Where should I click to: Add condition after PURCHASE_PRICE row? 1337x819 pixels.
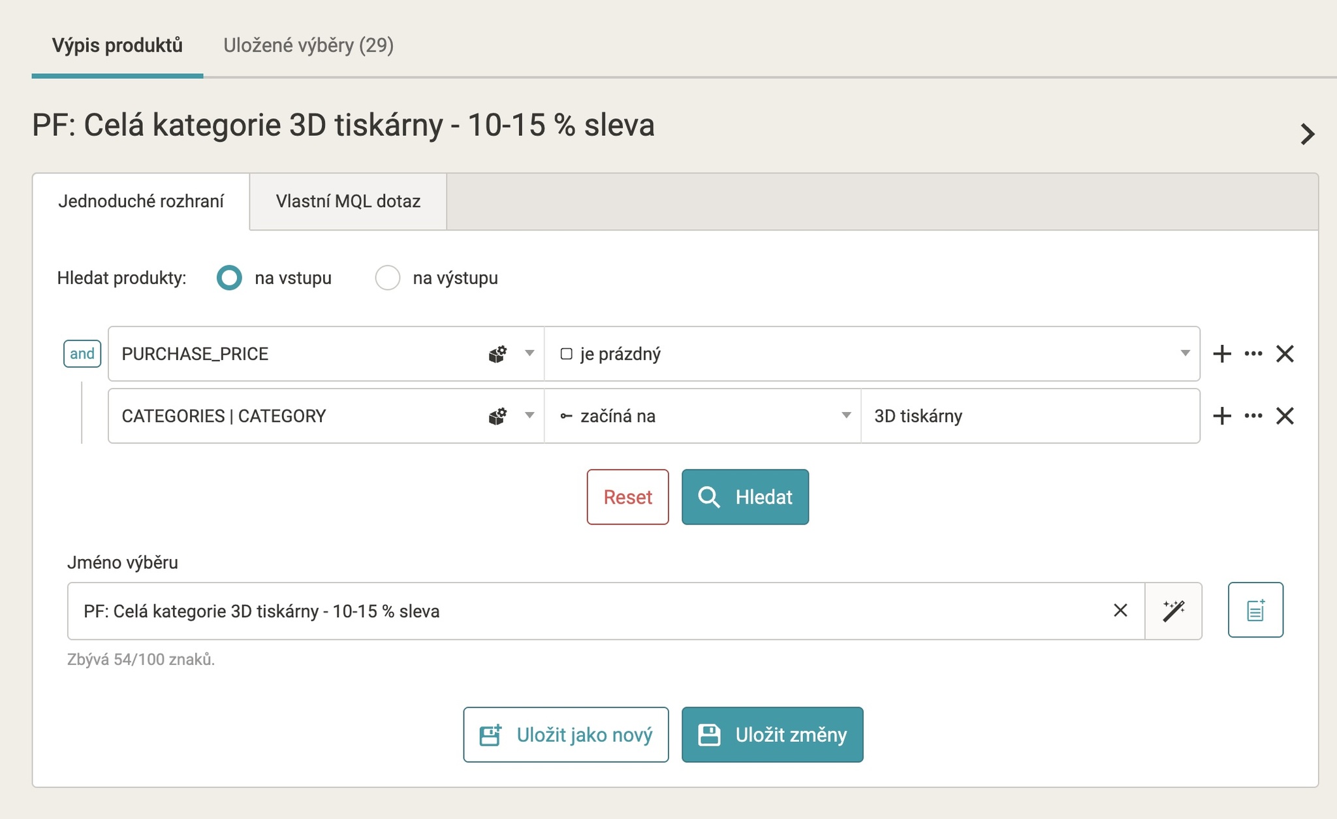(1221, 354)
